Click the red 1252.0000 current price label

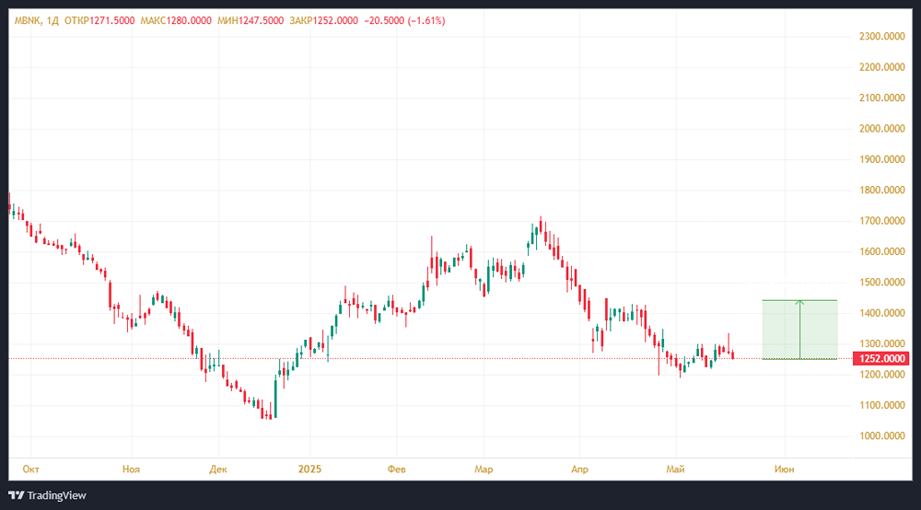pos(881,359)
